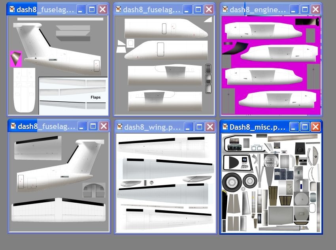The width and height of the screenshot is (336, 250).
Task: Click the dash8_wing window's system menu icon
Action: click(119, 127)
